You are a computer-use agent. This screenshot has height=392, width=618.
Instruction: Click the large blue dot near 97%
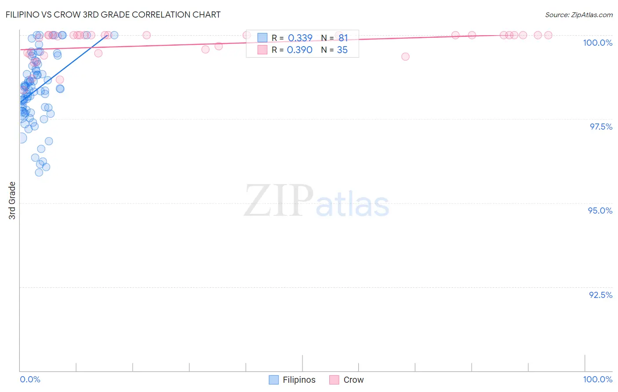[21, 138]
